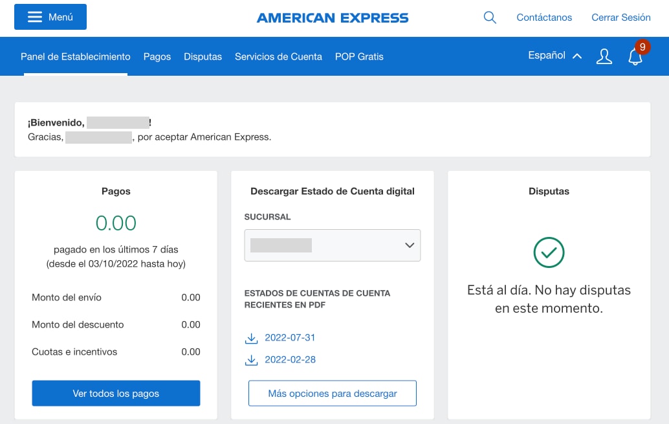Screen dimensions: 669x424
Task: Collapse the Español language selector chevron
Action: point(576,56)
